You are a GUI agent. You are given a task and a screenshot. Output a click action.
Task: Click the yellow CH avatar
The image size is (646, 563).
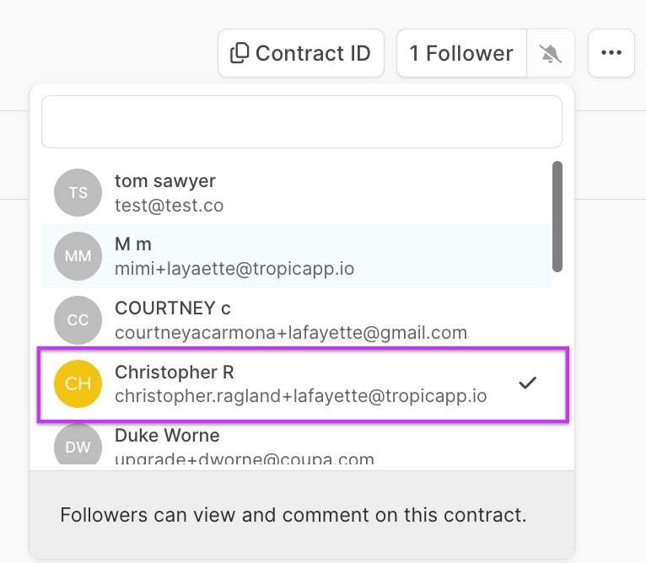78,383
